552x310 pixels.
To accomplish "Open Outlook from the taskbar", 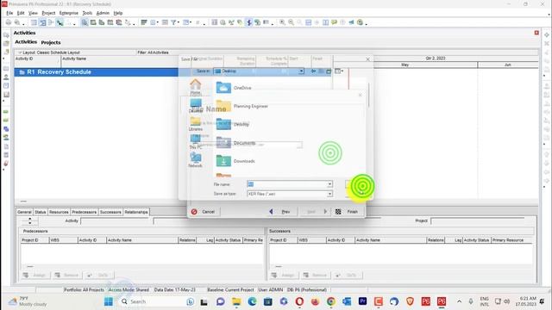I will tap(347, 301).
